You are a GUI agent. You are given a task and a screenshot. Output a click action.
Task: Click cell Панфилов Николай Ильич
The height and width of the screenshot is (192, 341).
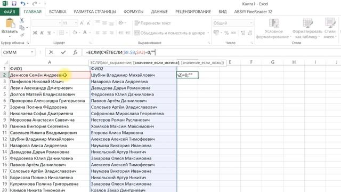[50, 82]
